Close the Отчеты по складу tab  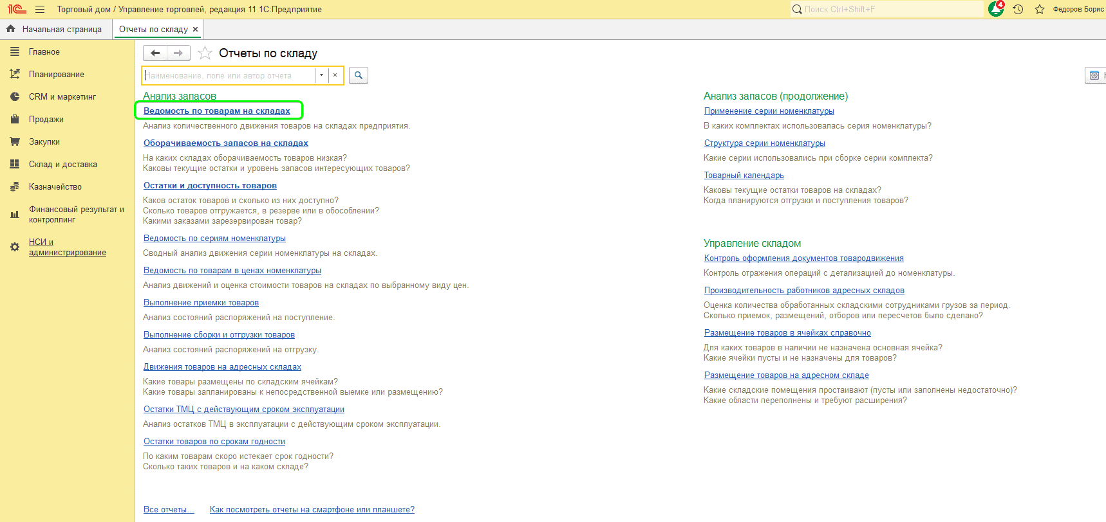(x=196, y=30)
